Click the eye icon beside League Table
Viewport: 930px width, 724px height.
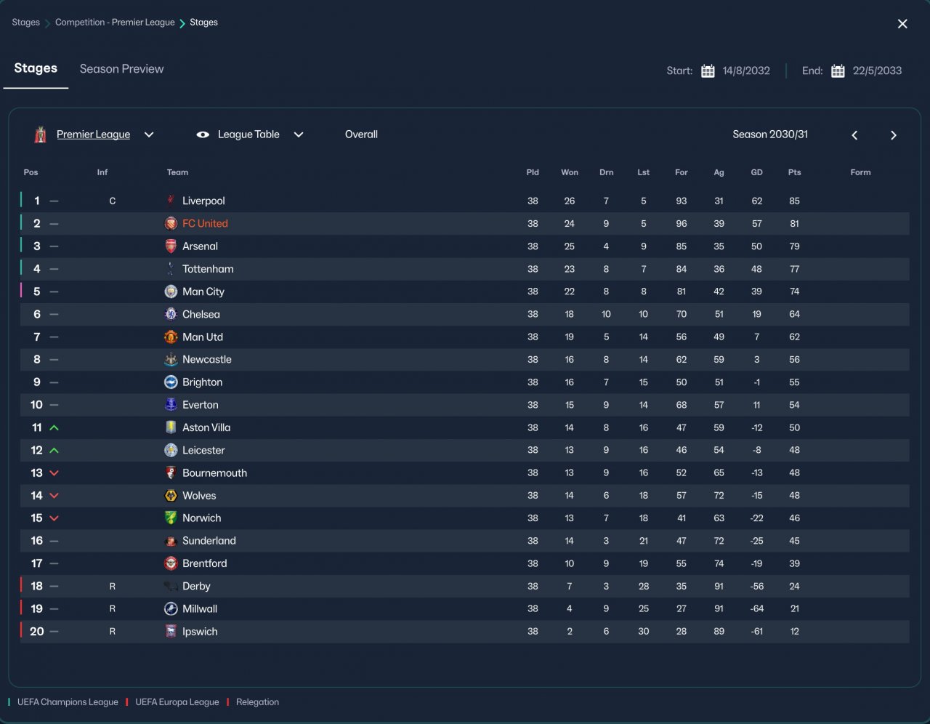(203, 134)
